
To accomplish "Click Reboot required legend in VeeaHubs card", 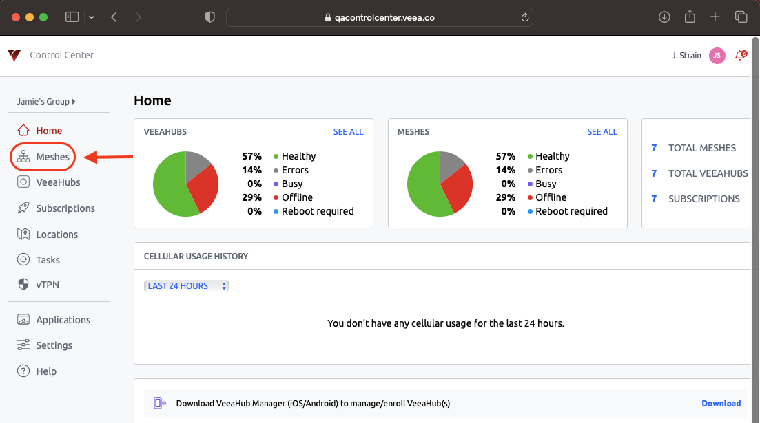I will point(313,212).
